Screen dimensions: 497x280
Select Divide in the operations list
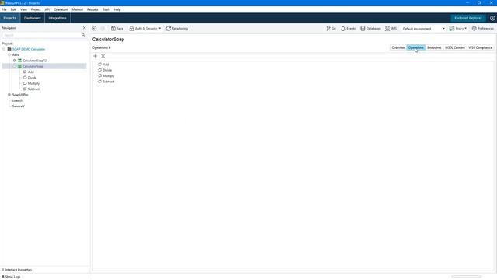(107, 70)
